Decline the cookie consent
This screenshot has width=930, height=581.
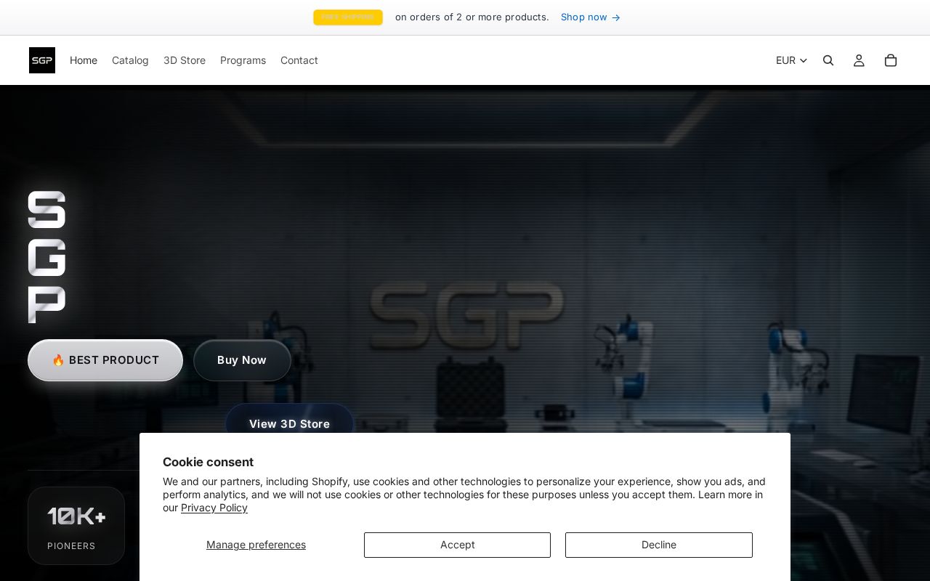[x=659, y=545]
